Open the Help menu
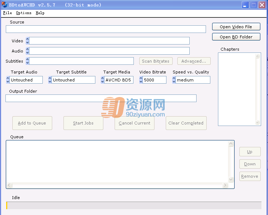Screen dimensions: 268x215 coord(40,13)
